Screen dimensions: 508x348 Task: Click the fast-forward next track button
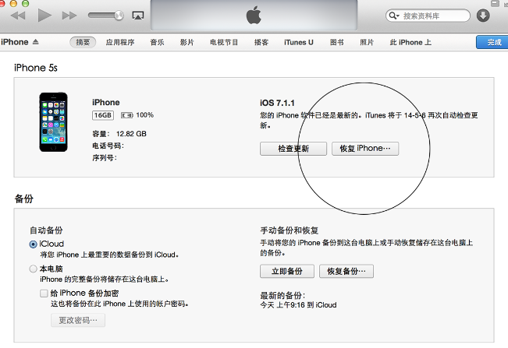[x=69, y=16]
